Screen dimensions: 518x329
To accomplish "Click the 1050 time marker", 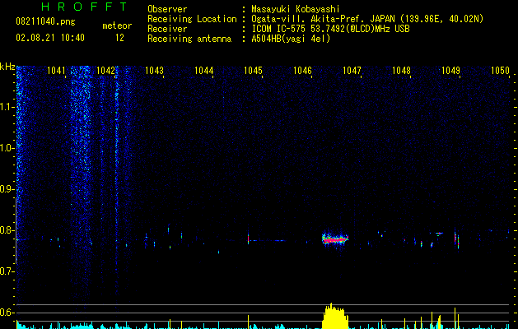I will pyautogui.click(x=500, y=71).
